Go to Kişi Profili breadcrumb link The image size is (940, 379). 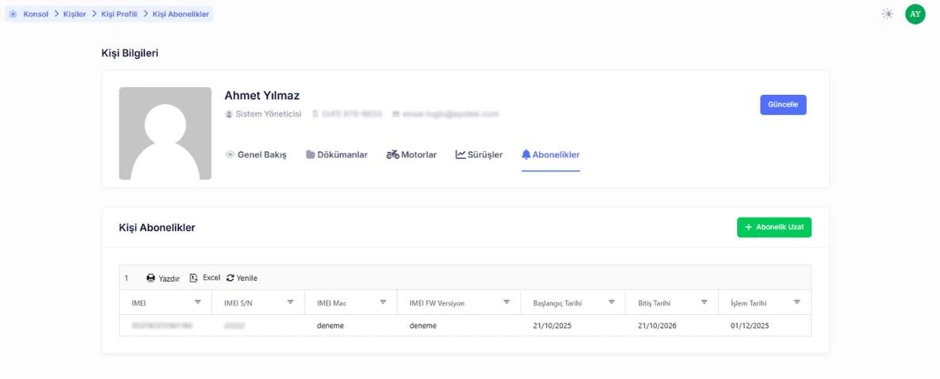120,13
